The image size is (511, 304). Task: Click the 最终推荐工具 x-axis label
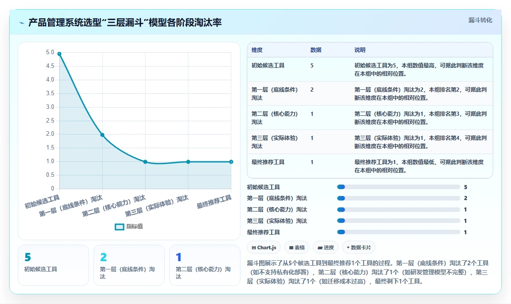point(214,202)
